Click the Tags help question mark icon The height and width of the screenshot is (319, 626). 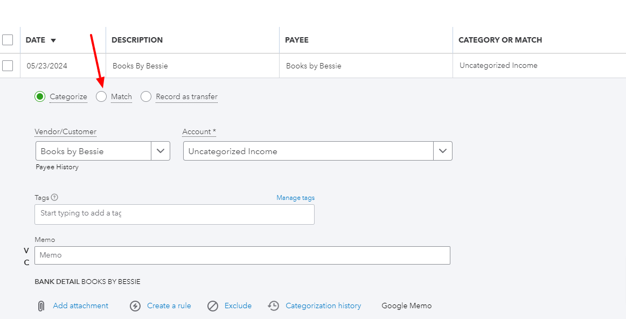pos(54,197)
